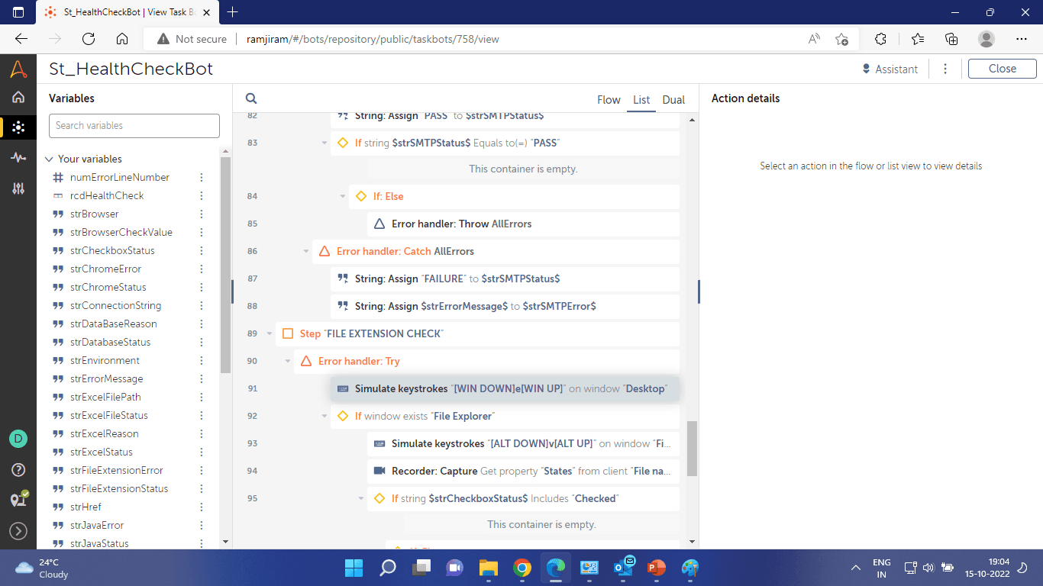This screenshot has height=586, width=1043.
Task: Click the action list scrollbar thumb
Action: [x=692, y=449]
